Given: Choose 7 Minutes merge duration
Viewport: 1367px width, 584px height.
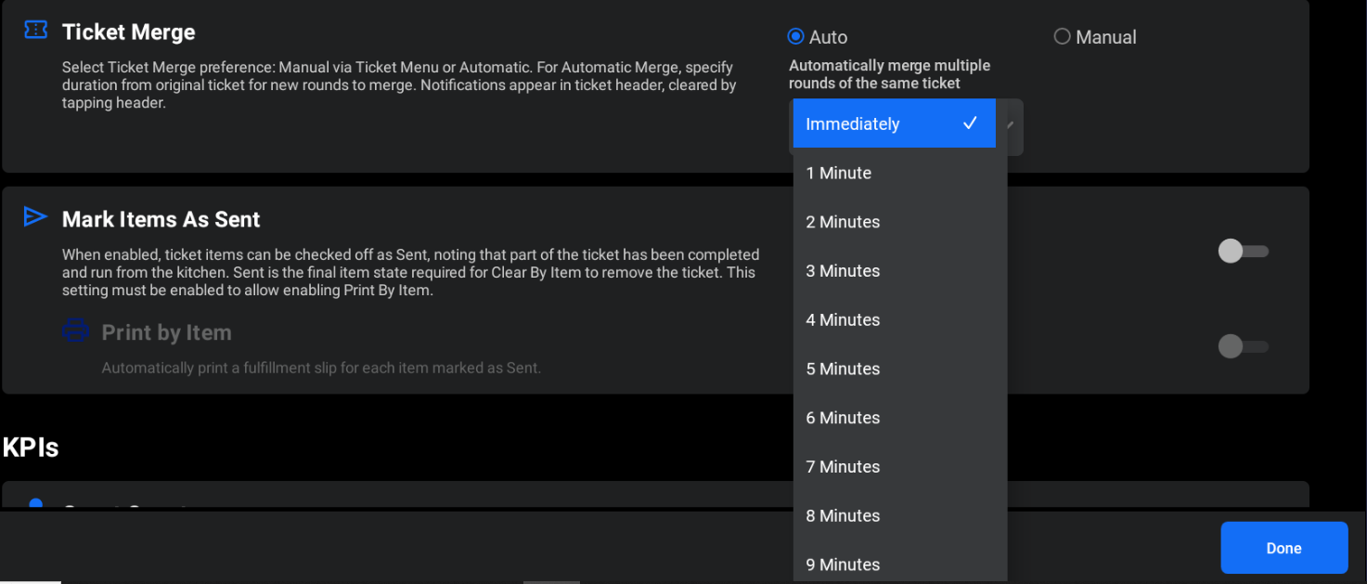Looking at the screenshot, I should point(843,467).
